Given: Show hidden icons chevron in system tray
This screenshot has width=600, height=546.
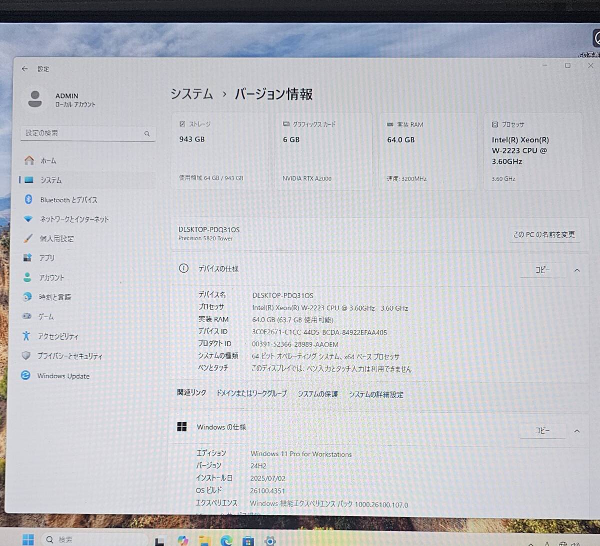Looking at the screenshot, I should (530, 544).
